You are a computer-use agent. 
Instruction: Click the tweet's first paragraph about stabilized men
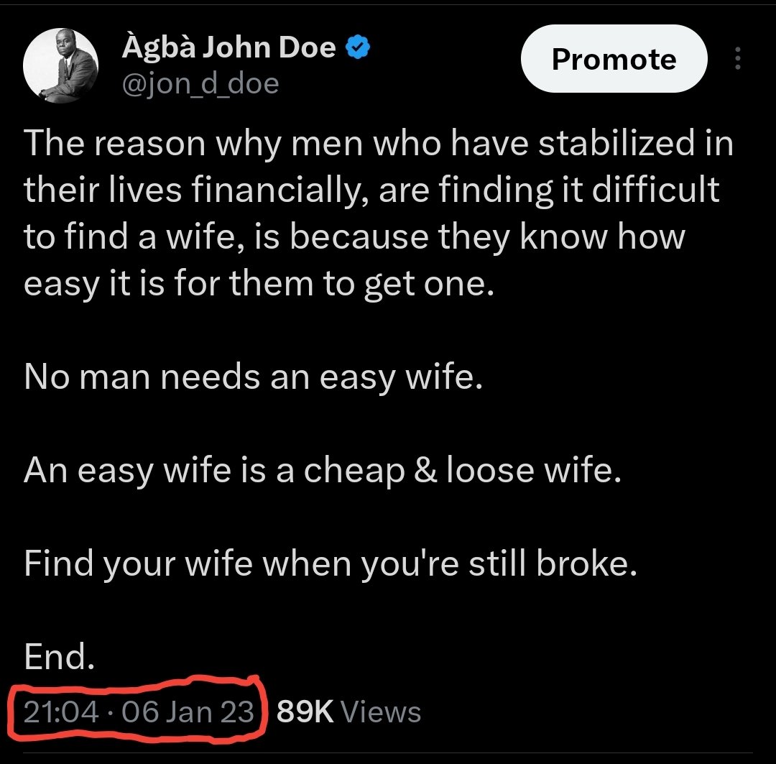(378, 213)
